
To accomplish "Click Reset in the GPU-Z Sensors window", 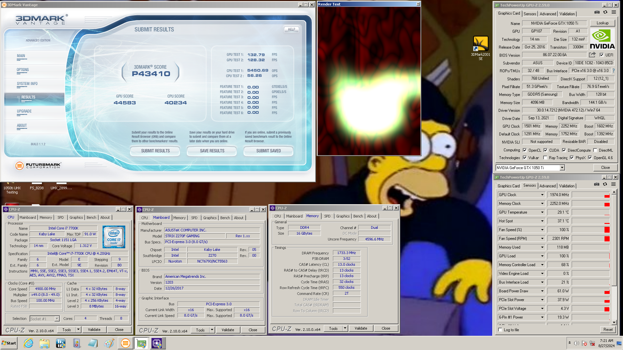I will click(x=608, y=330).
